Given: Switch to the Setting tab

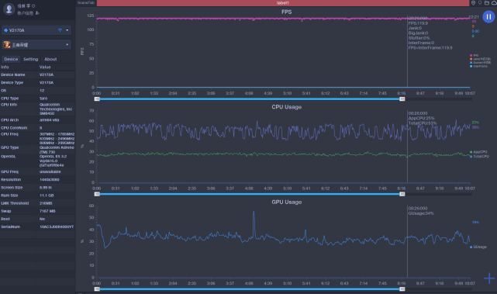Looking at the screenshot, I should pyautogui.click(x=31, y=59).
